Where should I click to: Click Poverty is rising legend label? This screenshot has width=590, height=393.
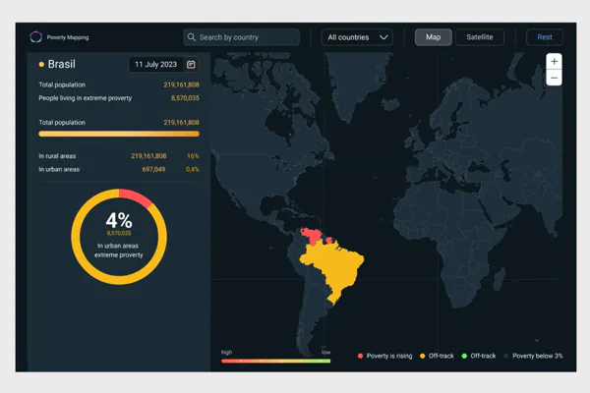pyautogui.click(x=389, y=356)
